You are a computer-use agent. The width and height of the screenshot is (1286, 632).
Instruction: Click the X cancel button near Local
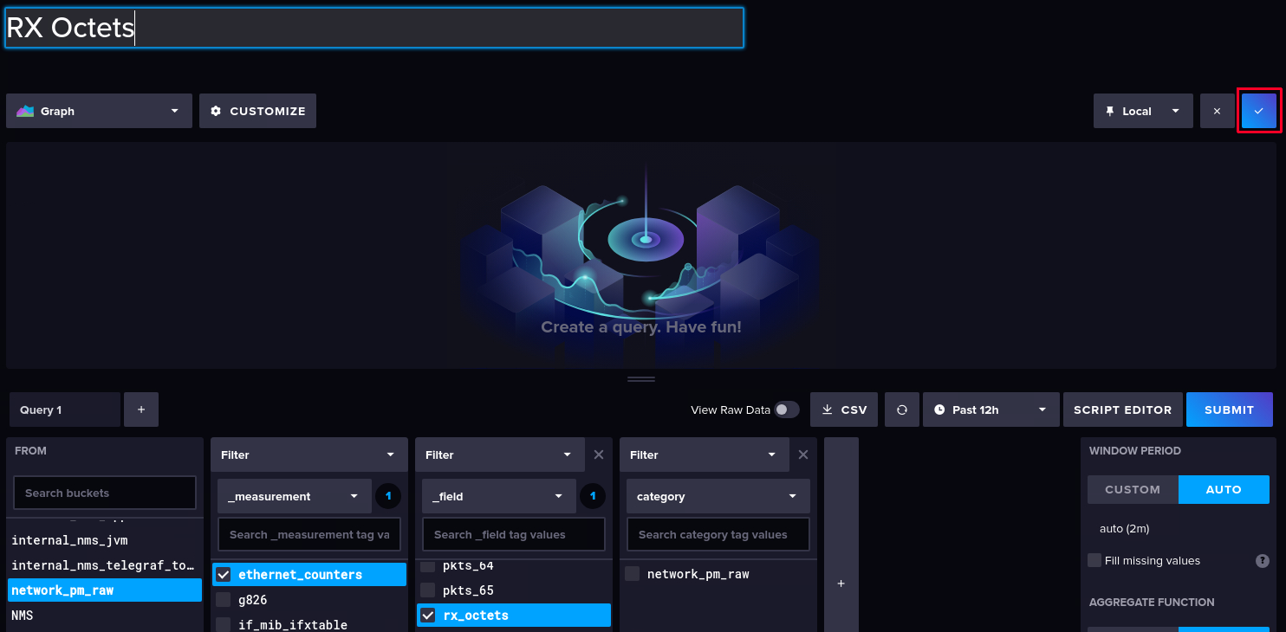coord(1217,111)
